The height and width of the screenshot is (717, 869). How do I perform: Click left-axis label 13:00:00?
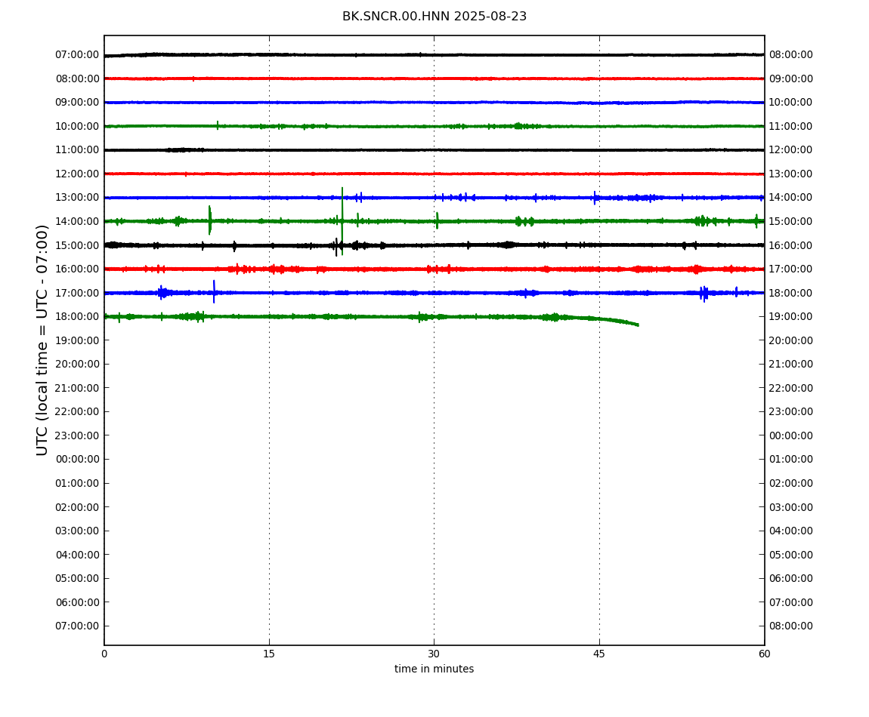point(78,198)
